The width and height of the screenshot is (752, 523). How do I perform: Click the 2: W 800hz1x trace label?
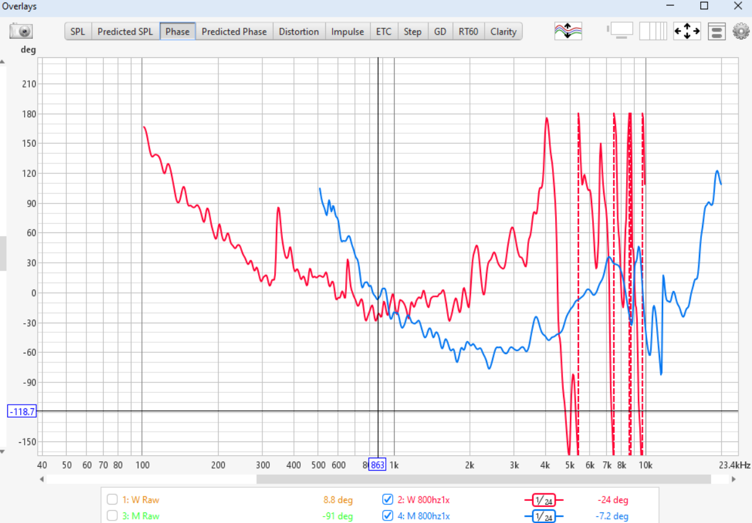[x=424, y=500]
